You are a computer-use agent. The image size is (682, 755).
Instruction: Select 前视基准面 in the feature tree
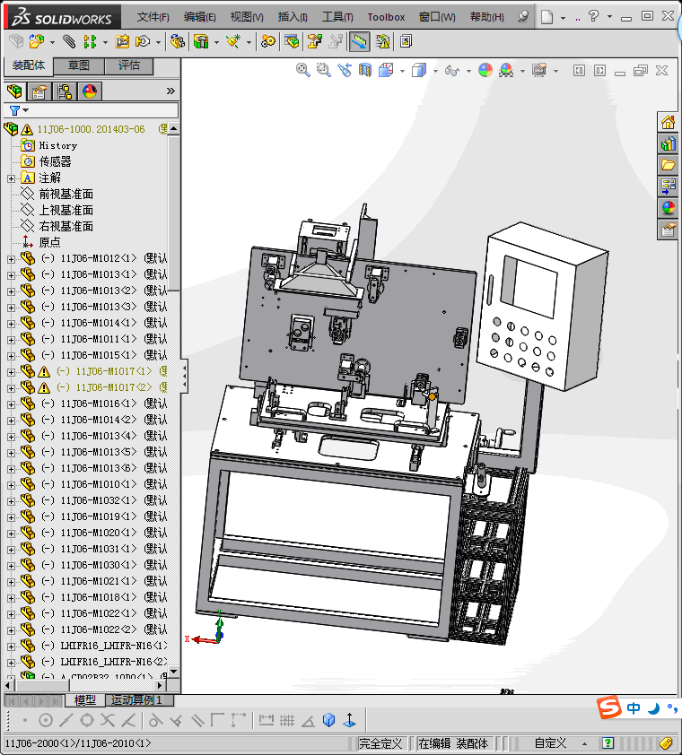pos(66,195)
